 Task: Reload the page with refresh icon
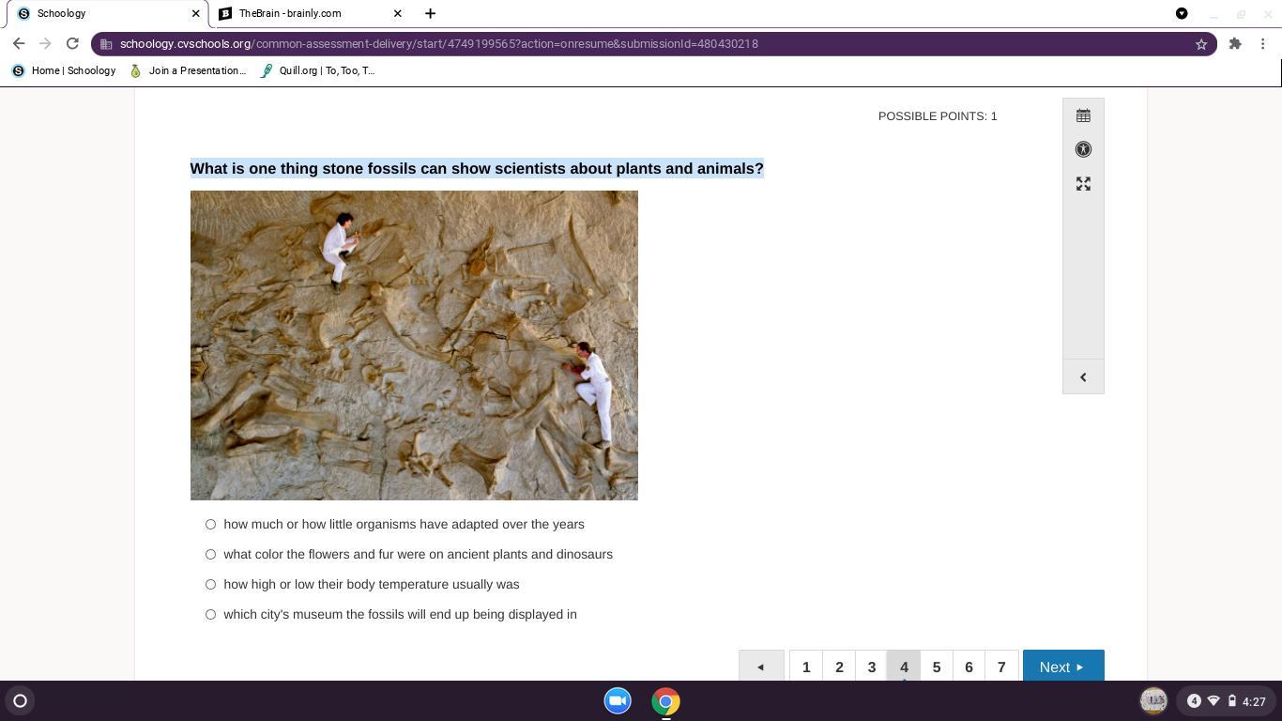[x=72, y=43]
